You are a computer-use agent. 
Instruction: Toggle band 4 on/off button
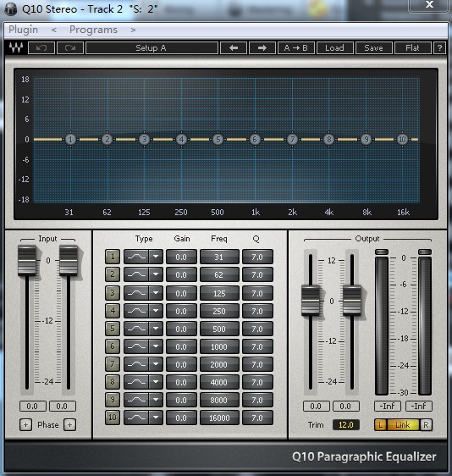coord(113,311)
